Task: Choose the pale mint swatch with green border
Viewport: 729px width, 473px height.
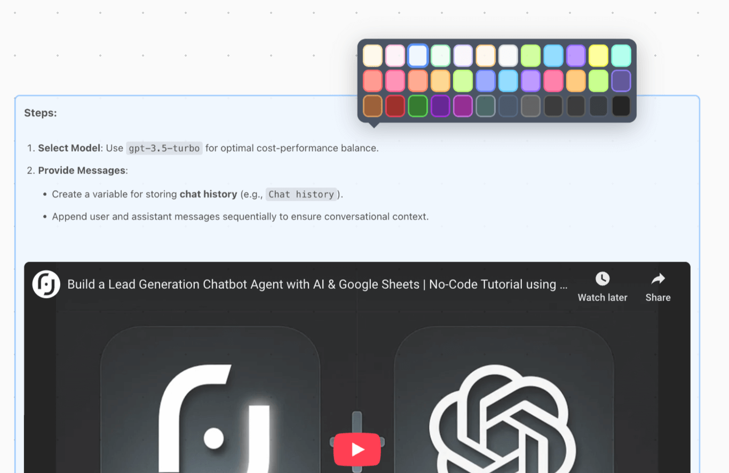Action: (x=441, y=56)
